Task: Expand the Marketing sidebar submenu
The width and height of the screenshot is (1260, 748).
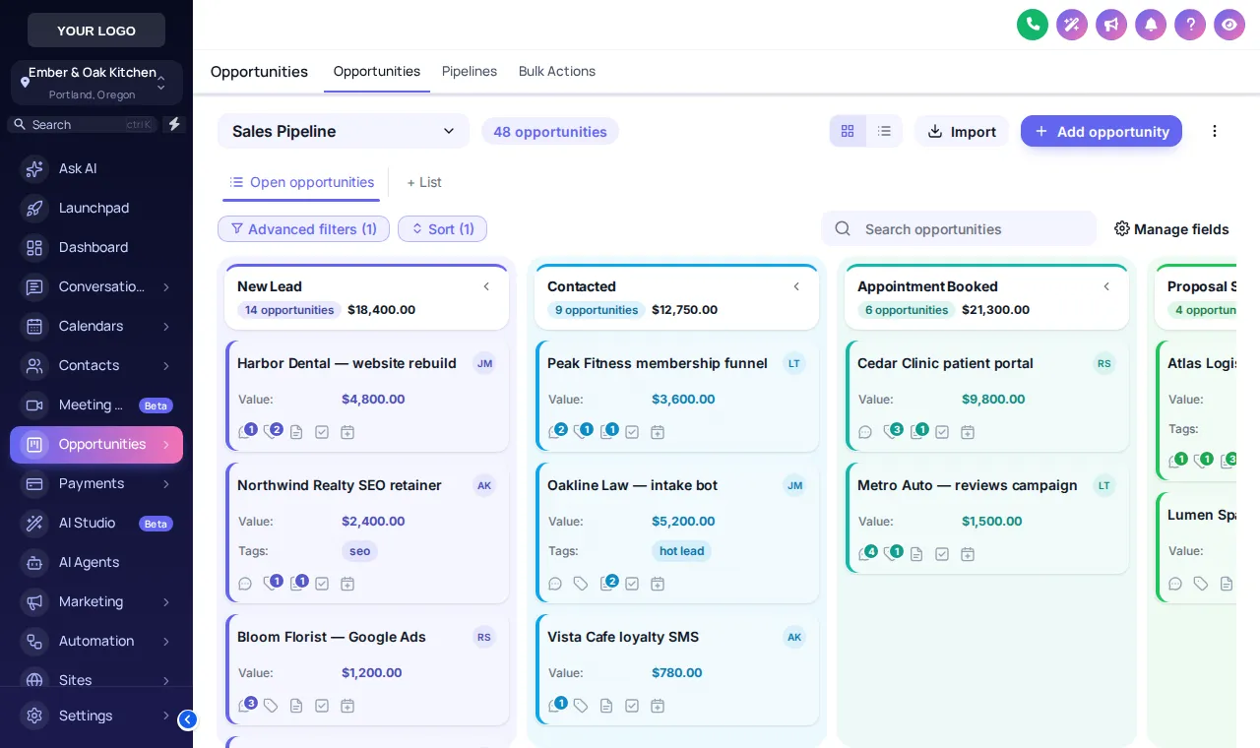Action: (x=166, y=601)
